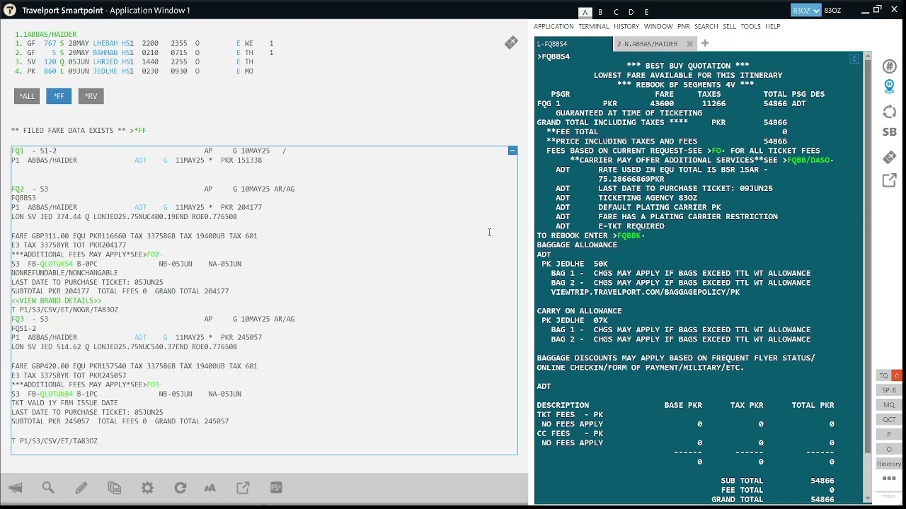Click the terminal window split icon
The height and width of the screenshot is (509, 906).
coord(854,59)
